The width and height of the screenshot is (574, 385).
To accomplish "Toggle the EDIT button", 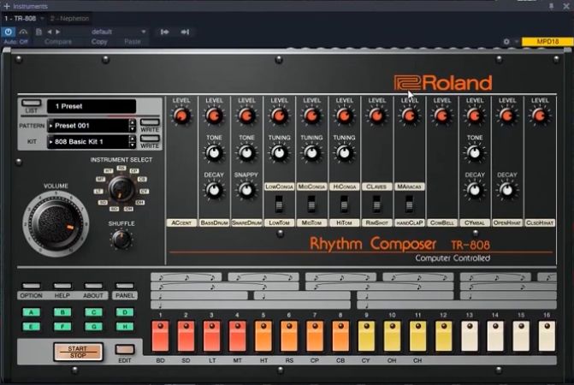I will pyautogui.click(x=124, y=349).
